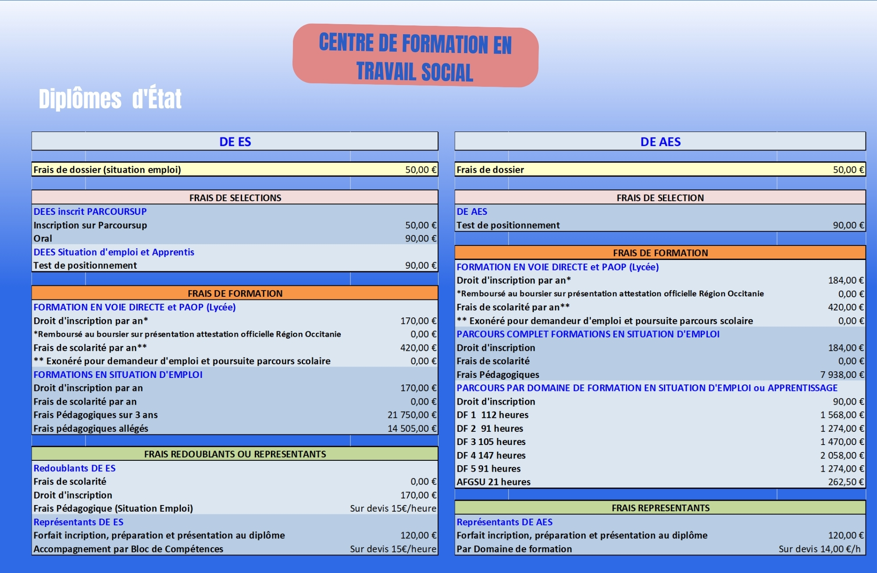Viewport: 877px width, 573px height.
Task: Click FORMATIONS EN SITUATION D'EMPLOI heading
Action: click(118, 375)
